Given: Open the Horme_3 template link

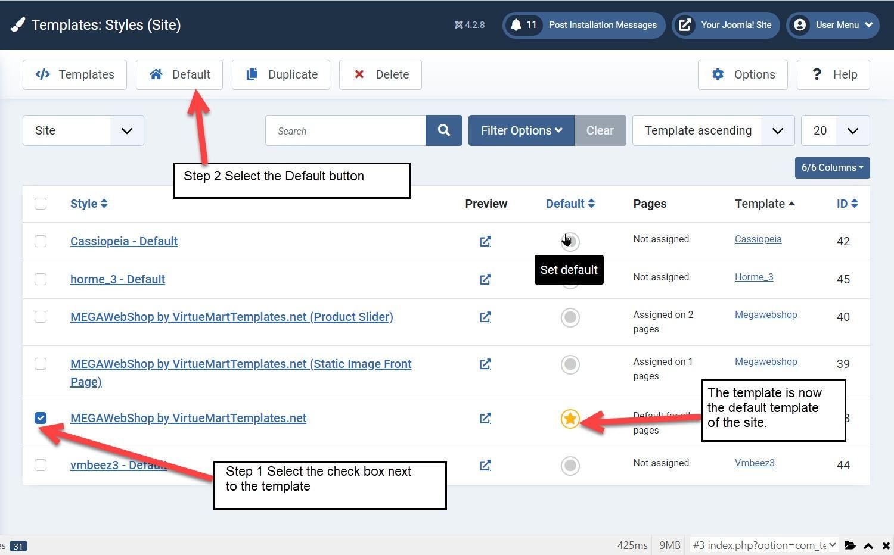Looking at the screenshot, I should tap(754, 277).
